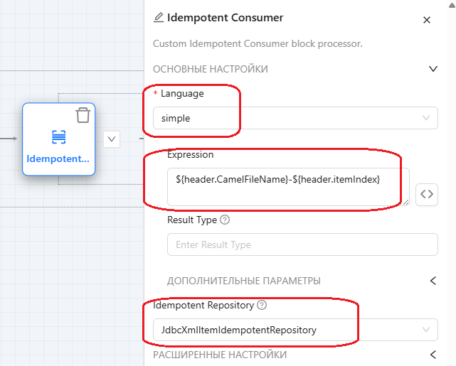Screen dimensions: 456x366
Task: Open the chevron menu beside the node
Action: tap(112, 139)
